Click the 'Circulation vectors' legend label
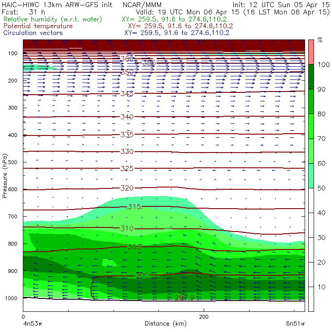The width and height of the screenshot is (332, 332). (33, 33)
